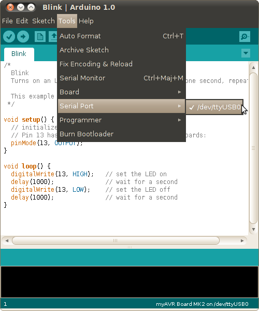Click the Verify checkmark toolbar icon
Viewport: 259px width, 311px height.
pyautogui.click(x=9, y=36)
